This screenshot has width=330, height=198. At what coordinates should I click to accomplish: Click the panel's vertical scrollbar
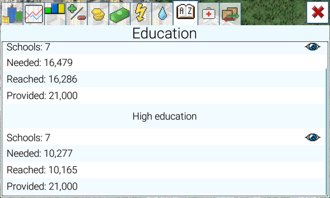(326, 131)
